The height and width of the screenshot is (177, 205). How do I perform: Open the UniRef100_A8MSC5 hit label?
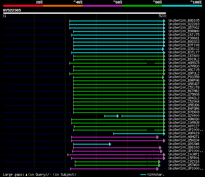coord(184,63)
